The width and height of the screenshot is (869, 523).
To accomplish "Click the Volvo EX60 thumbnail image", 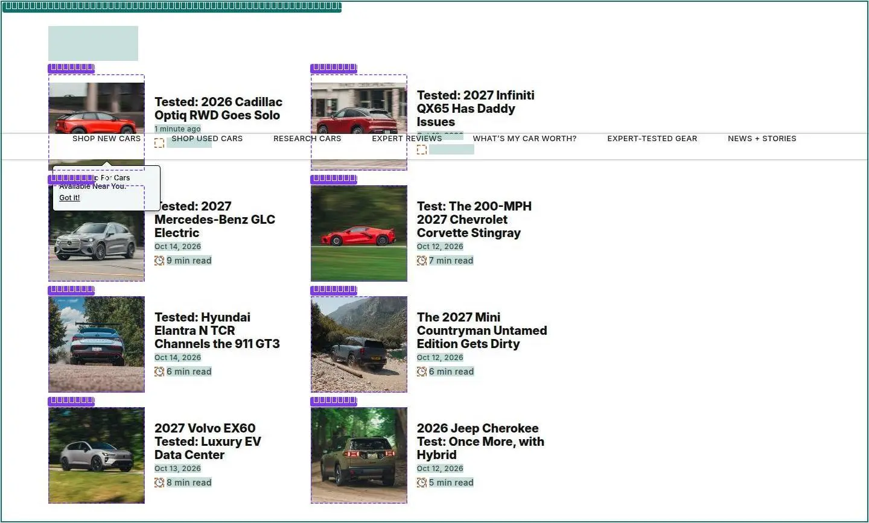I will [x=97, y=455].
